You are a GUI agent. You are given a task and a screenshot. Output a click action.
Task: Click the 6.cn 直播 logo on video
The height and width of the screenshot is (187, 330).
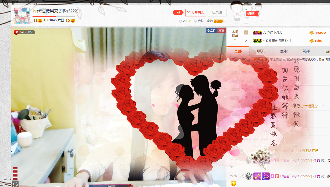tap(215, 30)
